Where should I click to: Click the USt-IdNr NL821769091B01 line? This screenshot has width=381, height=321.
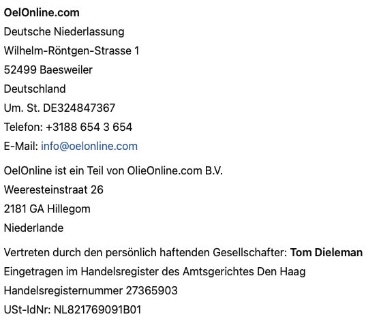[73, 310]
